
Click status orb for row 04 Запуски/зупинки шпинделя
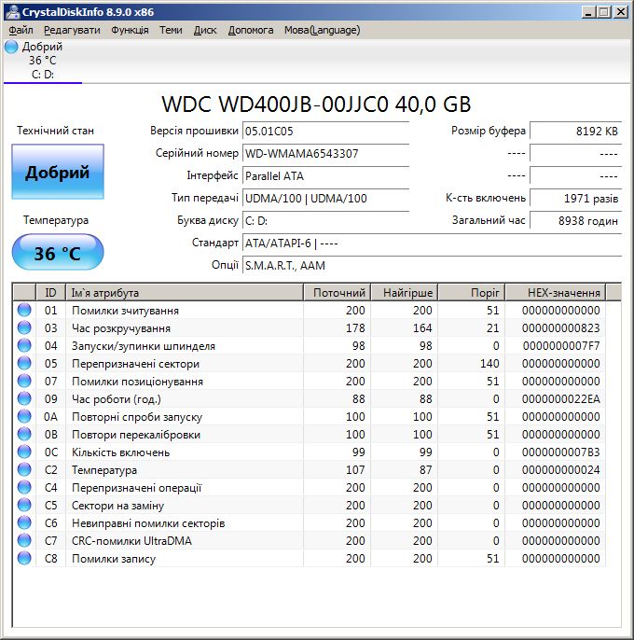pyautogui.click(x=24, y=346)
